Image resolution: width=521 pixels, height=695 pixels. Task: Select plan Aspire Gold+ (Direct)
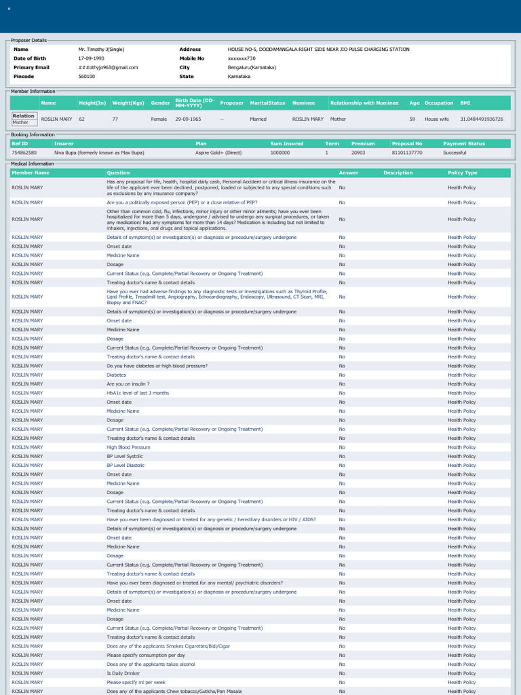point(218,153)
